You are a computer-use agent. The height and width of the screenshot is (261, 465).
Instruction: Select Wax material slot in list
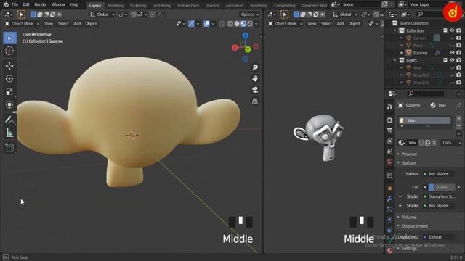[x=424, y=120]
